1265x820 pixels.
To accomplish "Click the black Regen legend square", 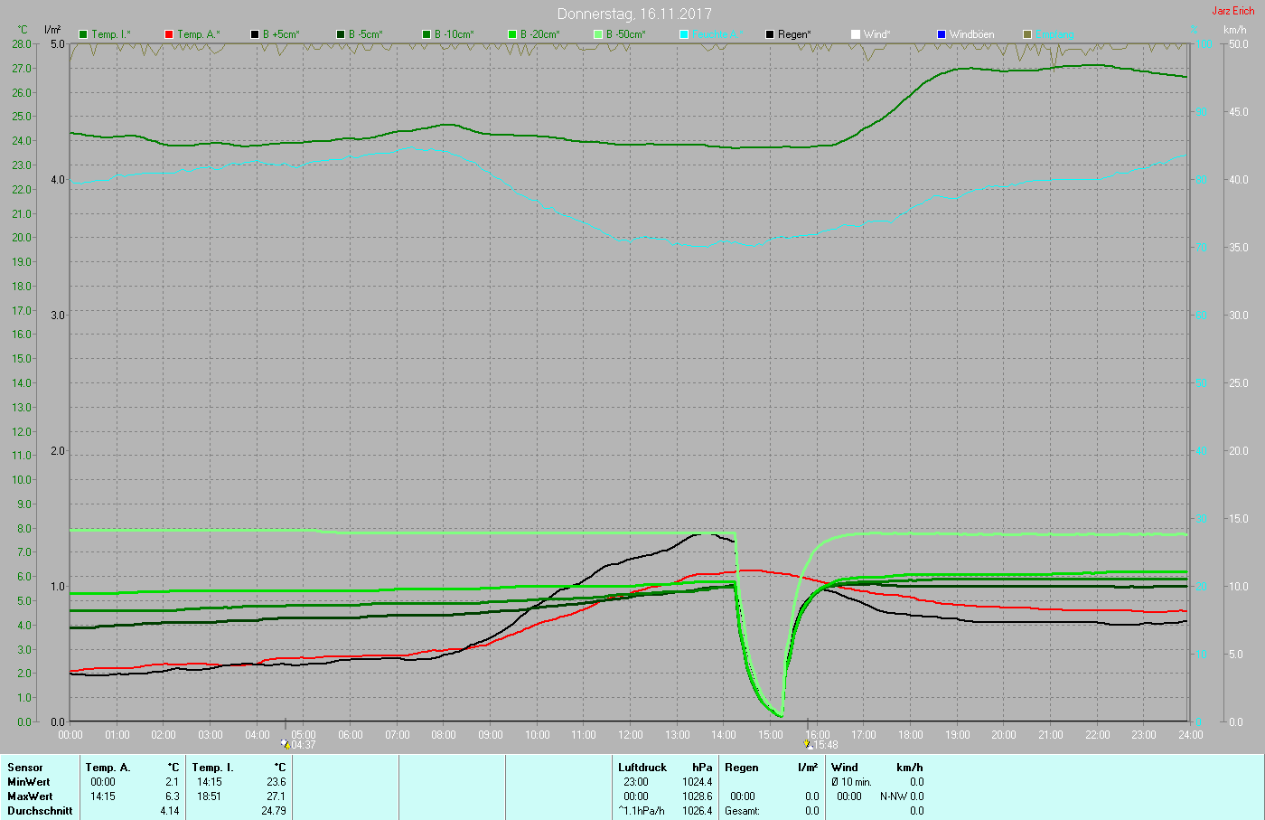I will (x=770, y=34).
